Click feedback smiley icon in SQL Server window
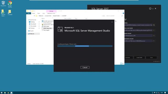168x94 pixels. [x=150, y=9]
